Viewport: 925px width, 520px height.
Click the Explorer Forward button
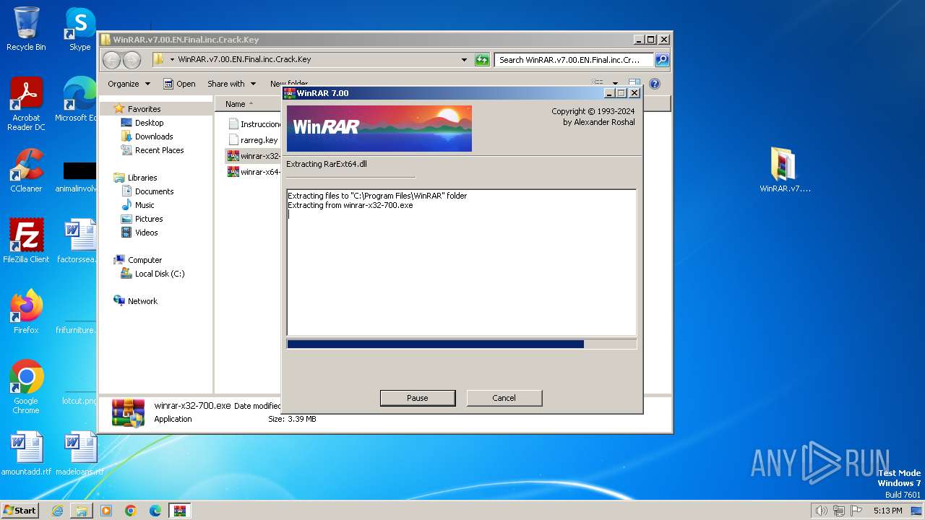pyautogui.click(x=132, y=60)
